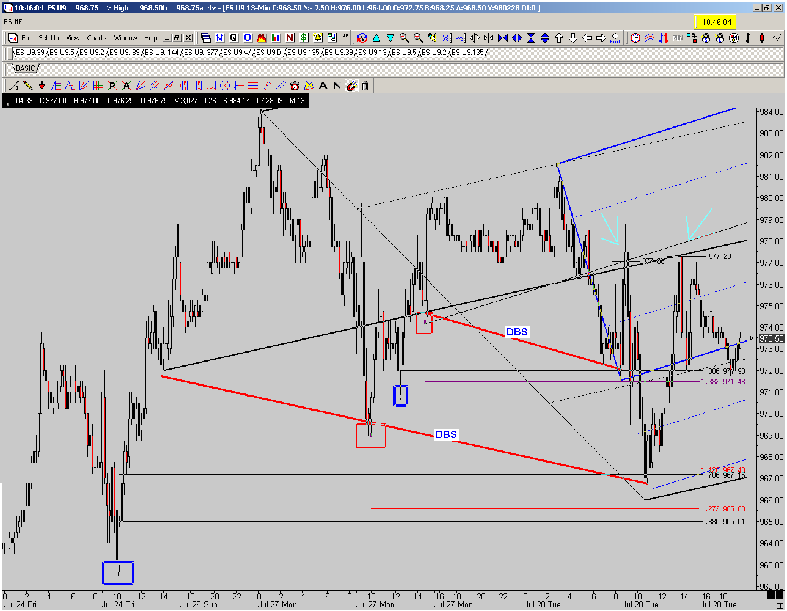Click the boxed P drawing tool
787x611 pixels.
(112, 86)
